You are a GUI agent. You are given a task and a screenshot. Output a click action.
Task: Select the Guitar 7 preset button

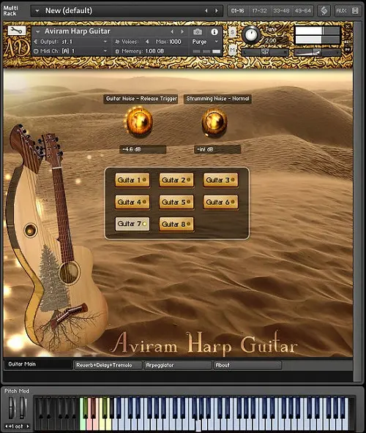(x=132, y=224)
